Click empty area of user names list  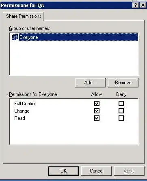pyautogui.click(x=74, y=58)
